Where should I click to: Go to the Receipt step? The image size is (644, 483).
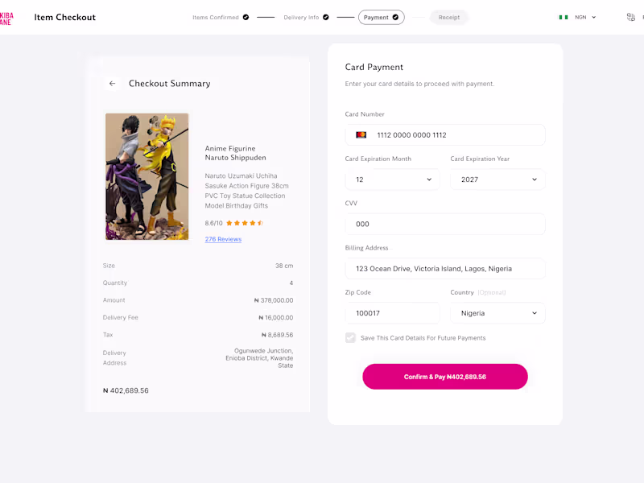(448, 17)
